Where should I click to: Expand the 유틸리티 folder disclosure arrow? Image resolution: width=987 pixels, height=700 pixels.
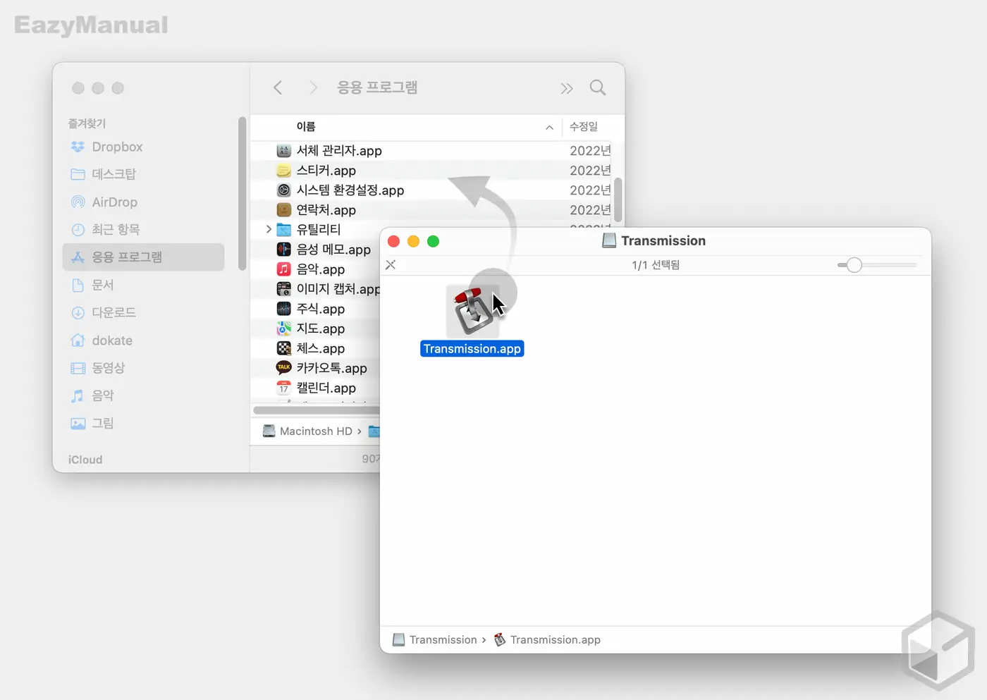[x=269, y=229]
